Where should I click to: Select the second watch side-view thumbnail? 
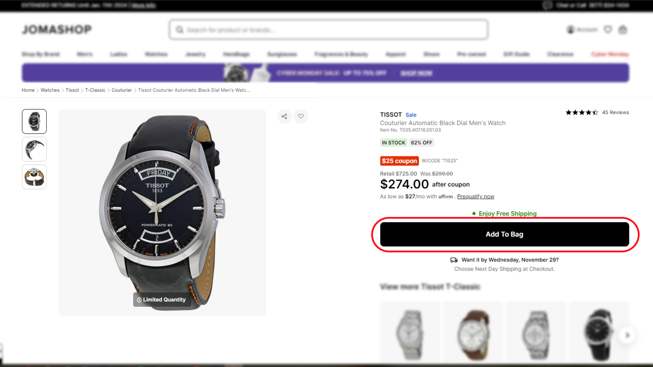[x=34, y=149]
